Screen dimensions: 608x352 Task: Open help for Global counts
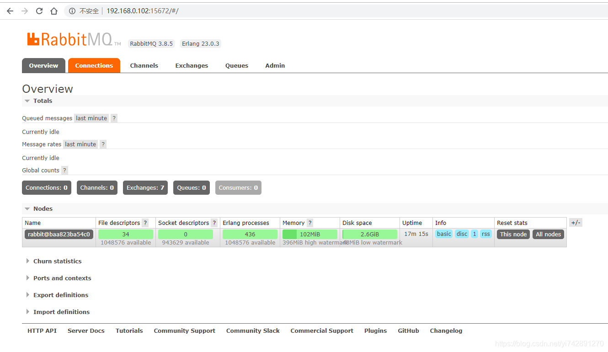[64, 170]
